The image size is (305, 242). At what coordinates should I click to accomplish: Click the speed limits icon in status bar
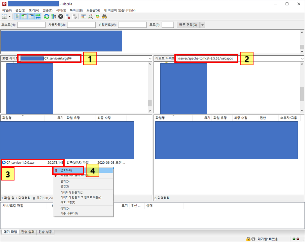pos(253,239)
